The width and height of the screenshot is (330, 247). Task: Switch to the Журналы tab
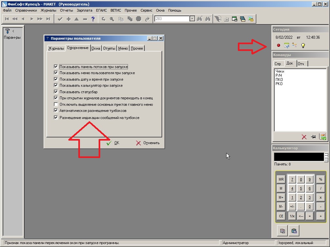coord(56,48)
